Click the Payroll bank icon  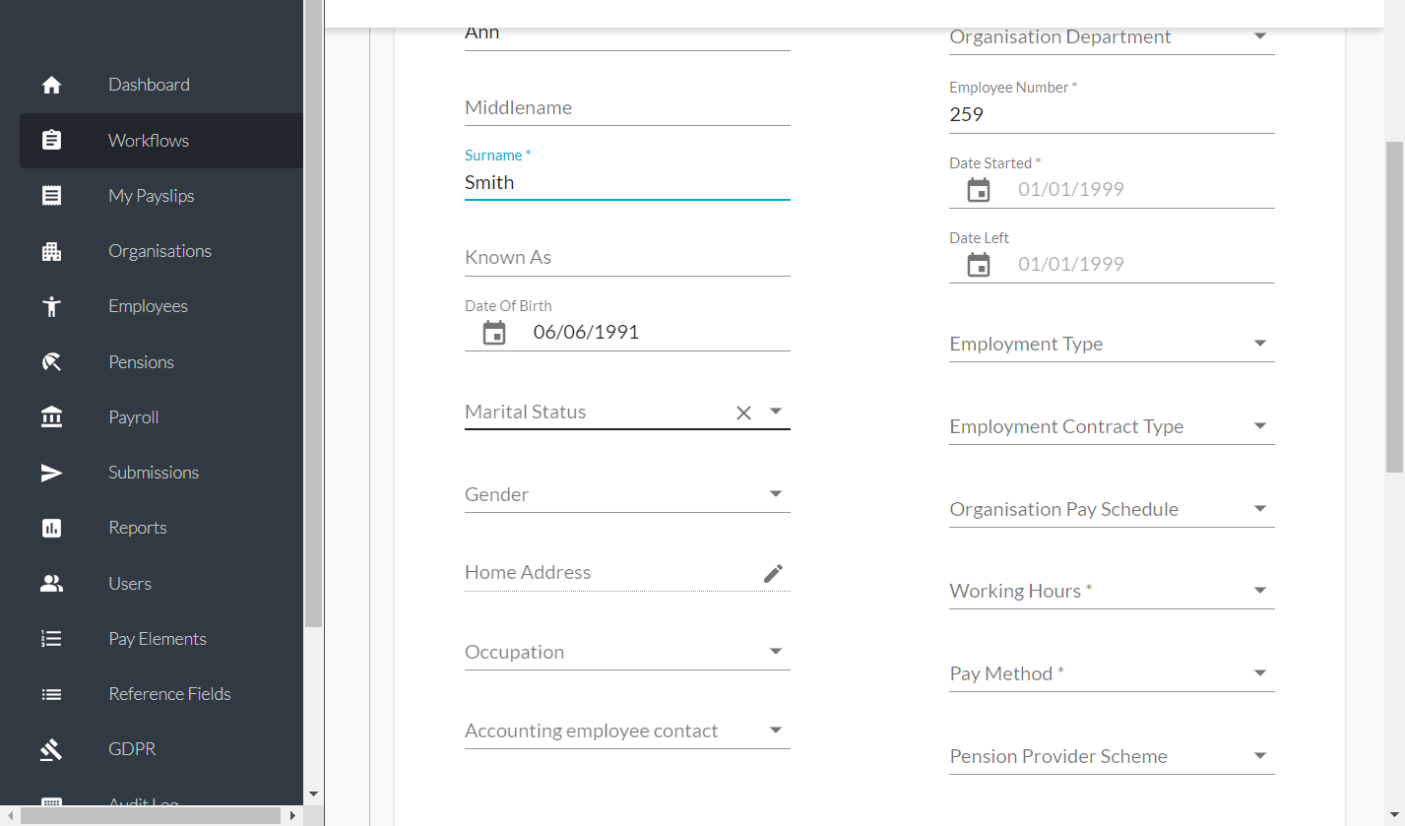click(52, 416)
